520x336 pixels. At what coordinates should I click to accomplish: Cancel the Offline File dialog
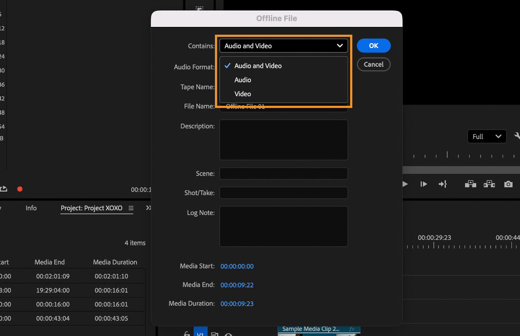coord(373,64)
